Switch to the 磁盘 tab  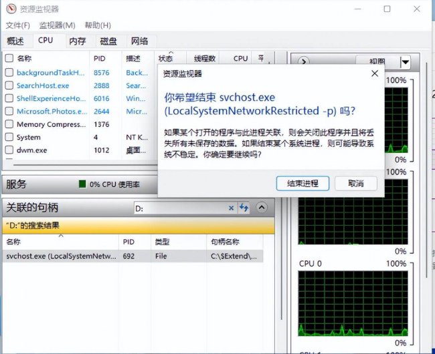(108, 41)
